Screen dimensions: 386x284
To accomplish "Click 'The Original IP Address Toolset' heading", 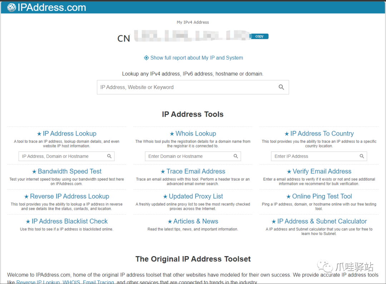I will [193, 259].
